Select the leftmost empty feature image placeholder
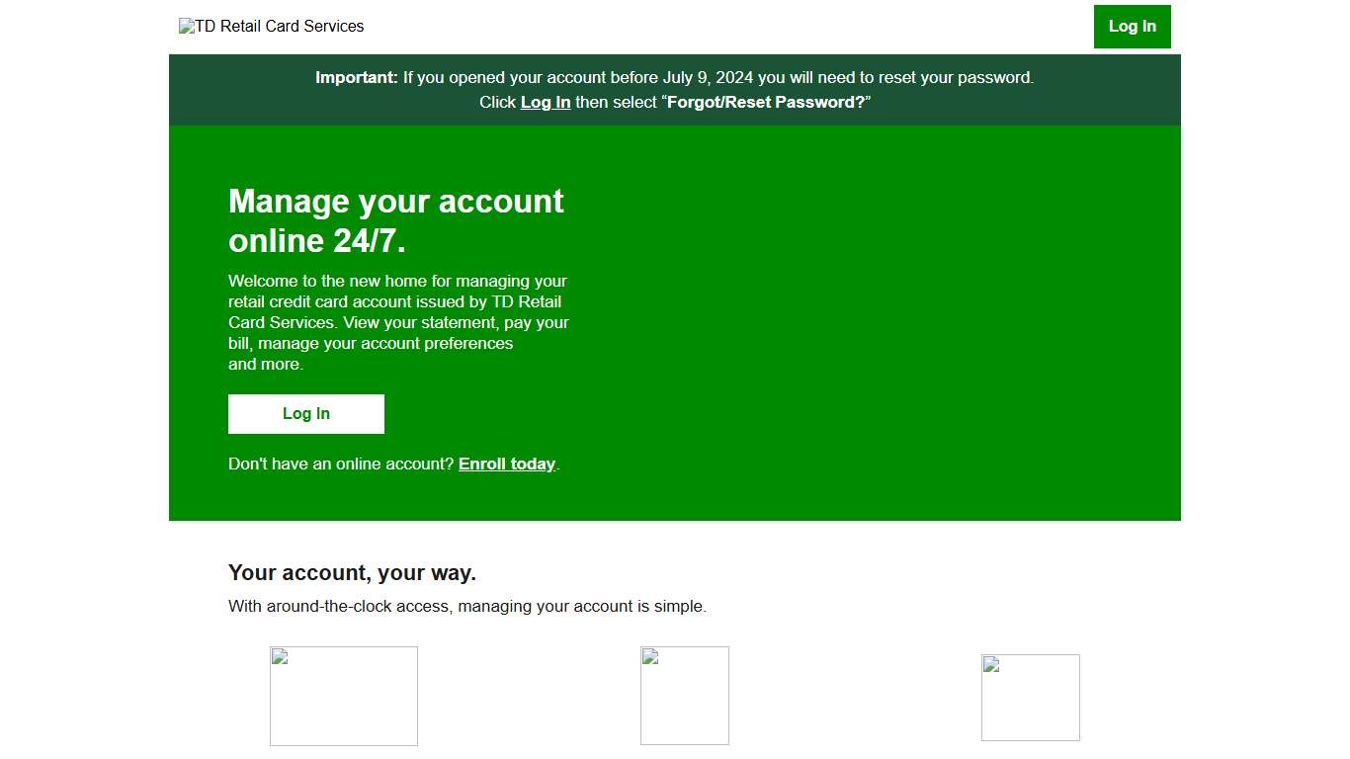Image resolution: width=1350 pixels, height=759 pixels. point(343,696)
